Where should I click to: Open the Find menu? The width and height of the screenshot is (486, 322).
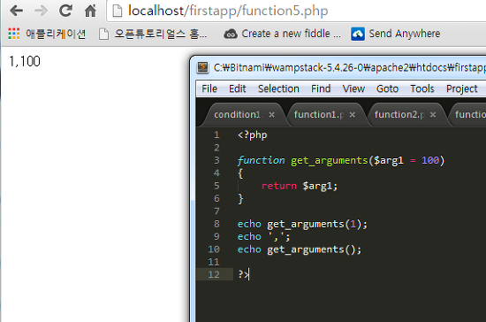321,89
